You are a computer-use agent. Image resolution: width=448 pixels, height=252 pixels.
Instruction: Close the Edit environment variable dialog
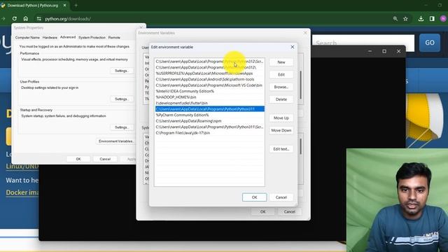pyautogui.click(x=293, y=47)
